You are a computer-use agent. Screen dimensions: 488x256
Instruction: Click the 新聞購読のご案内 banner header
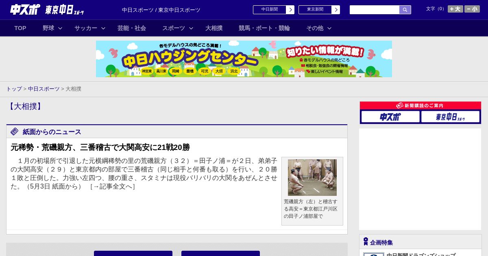(420, 106)
